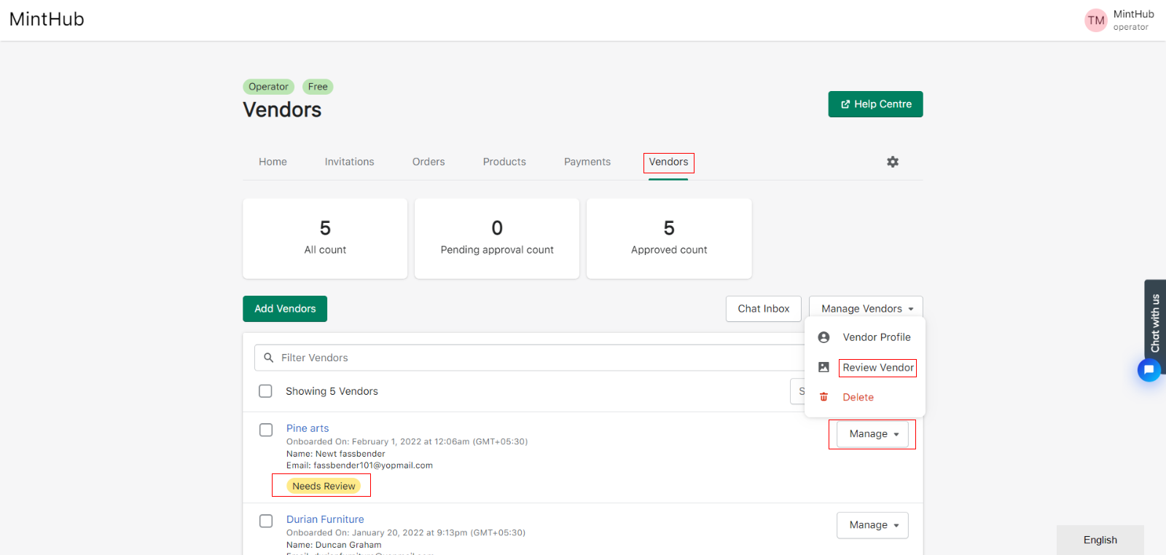
Task: Click the Help Centre external-link icon
Action: click(845, 104)
